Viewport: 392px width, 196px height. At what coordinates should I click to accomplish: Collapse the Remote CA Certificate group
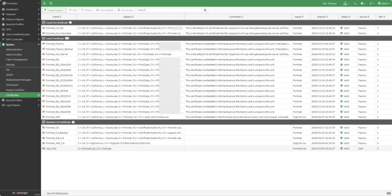click(x=44, y=122)
